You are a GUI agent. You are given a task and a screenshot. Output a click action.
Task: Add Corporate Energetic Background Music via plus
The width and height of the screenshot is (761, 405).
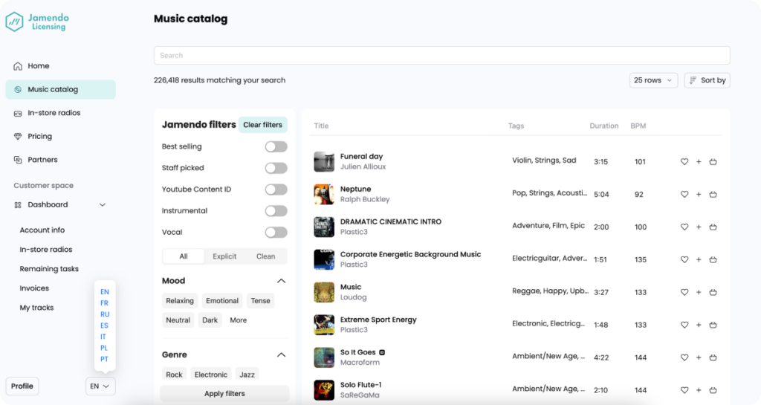pyautogui.click(x=699, y=259)
